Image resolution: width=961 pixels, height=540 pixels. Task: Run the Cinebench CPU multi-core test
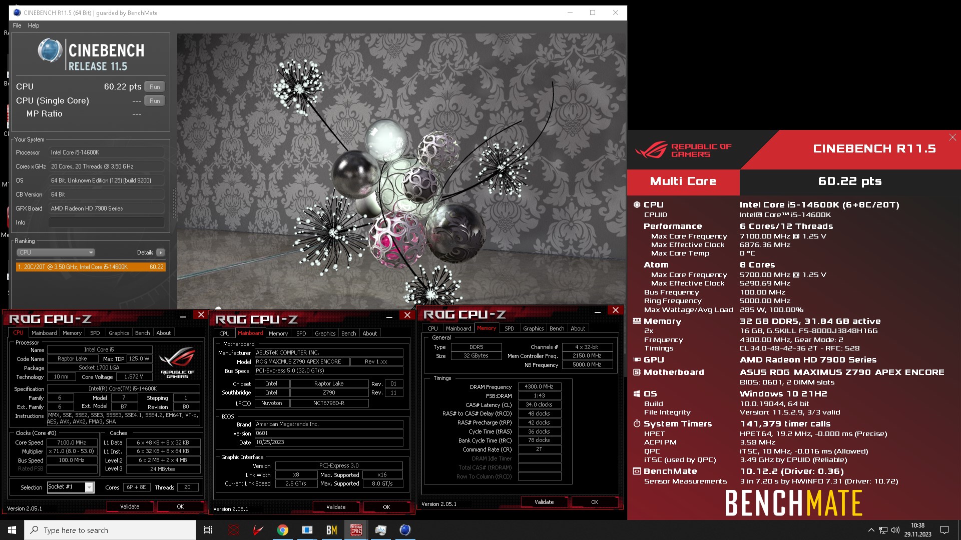coord(155,86)
